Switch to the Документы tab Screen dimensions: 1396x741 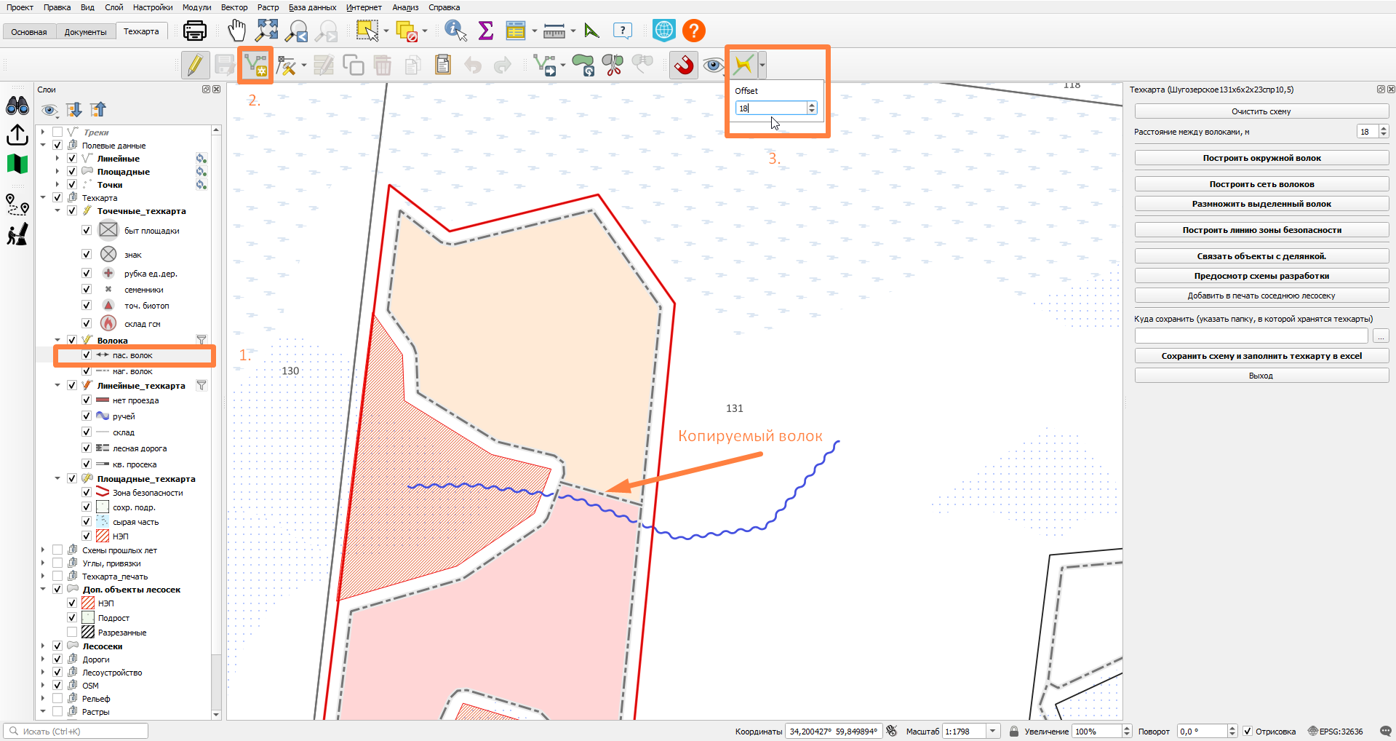[85, 32]
